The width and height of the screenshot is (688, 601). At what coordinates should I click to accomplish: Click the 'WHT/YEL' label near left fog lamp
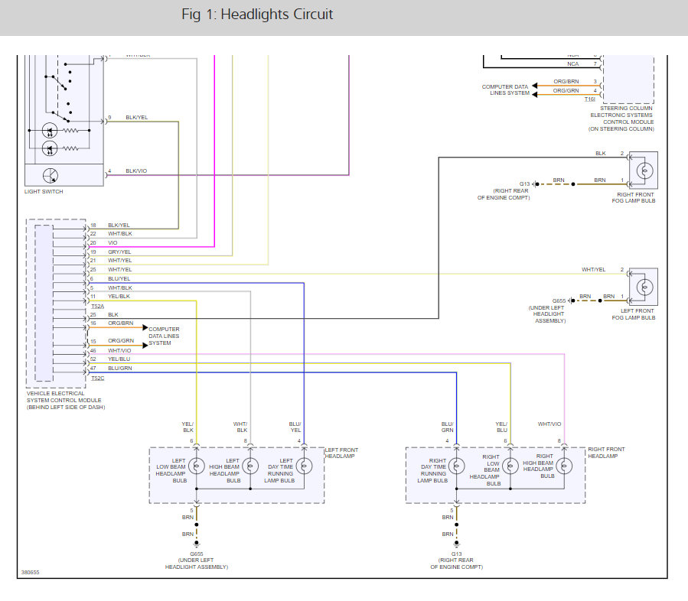point(593,270)
